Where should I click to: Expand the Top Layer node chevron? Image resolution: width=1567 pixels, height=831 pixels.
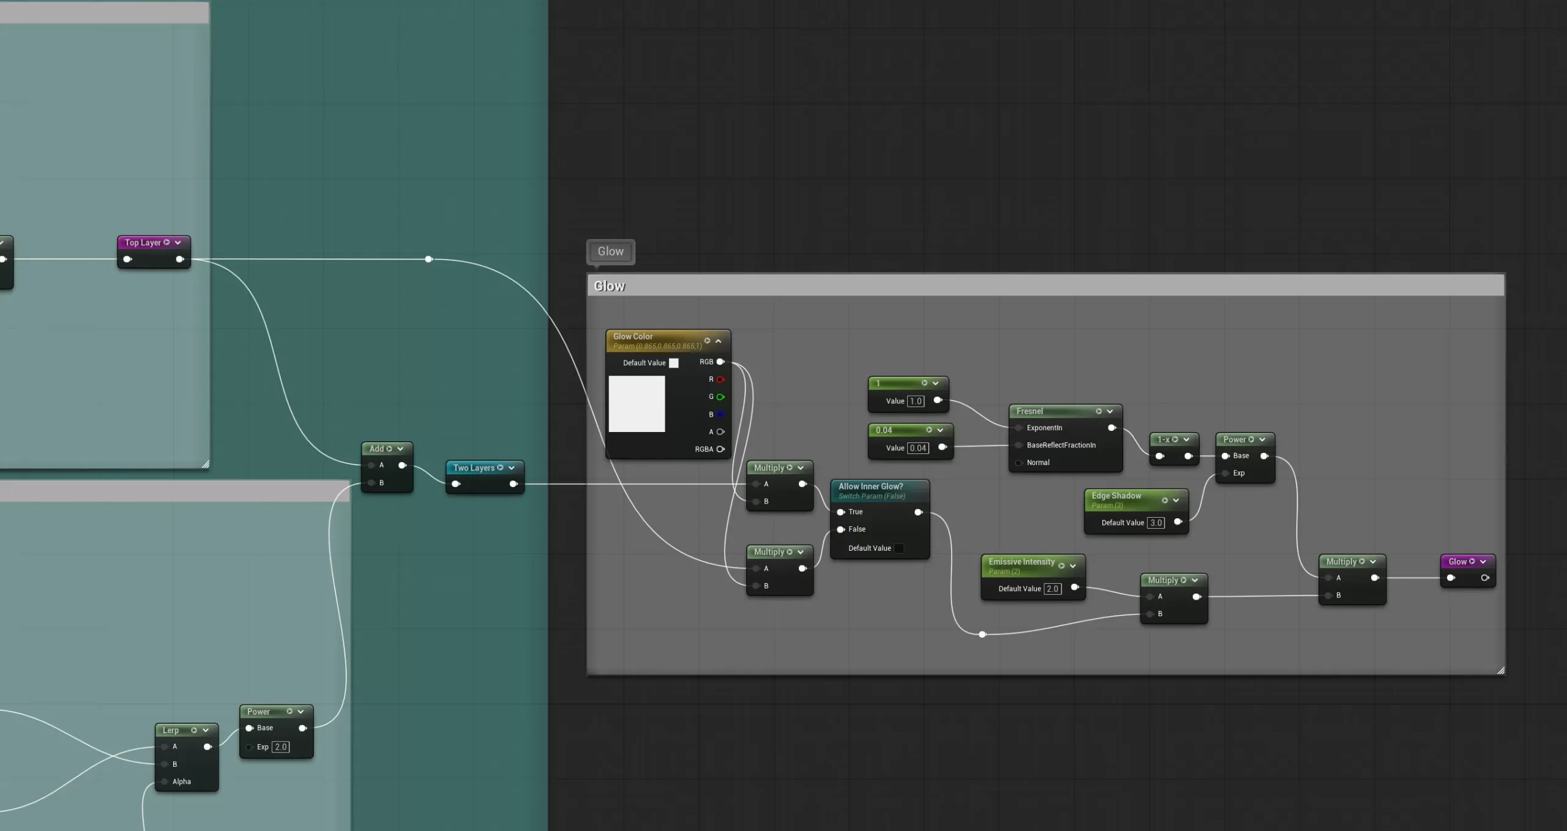(x=178, y=242)
